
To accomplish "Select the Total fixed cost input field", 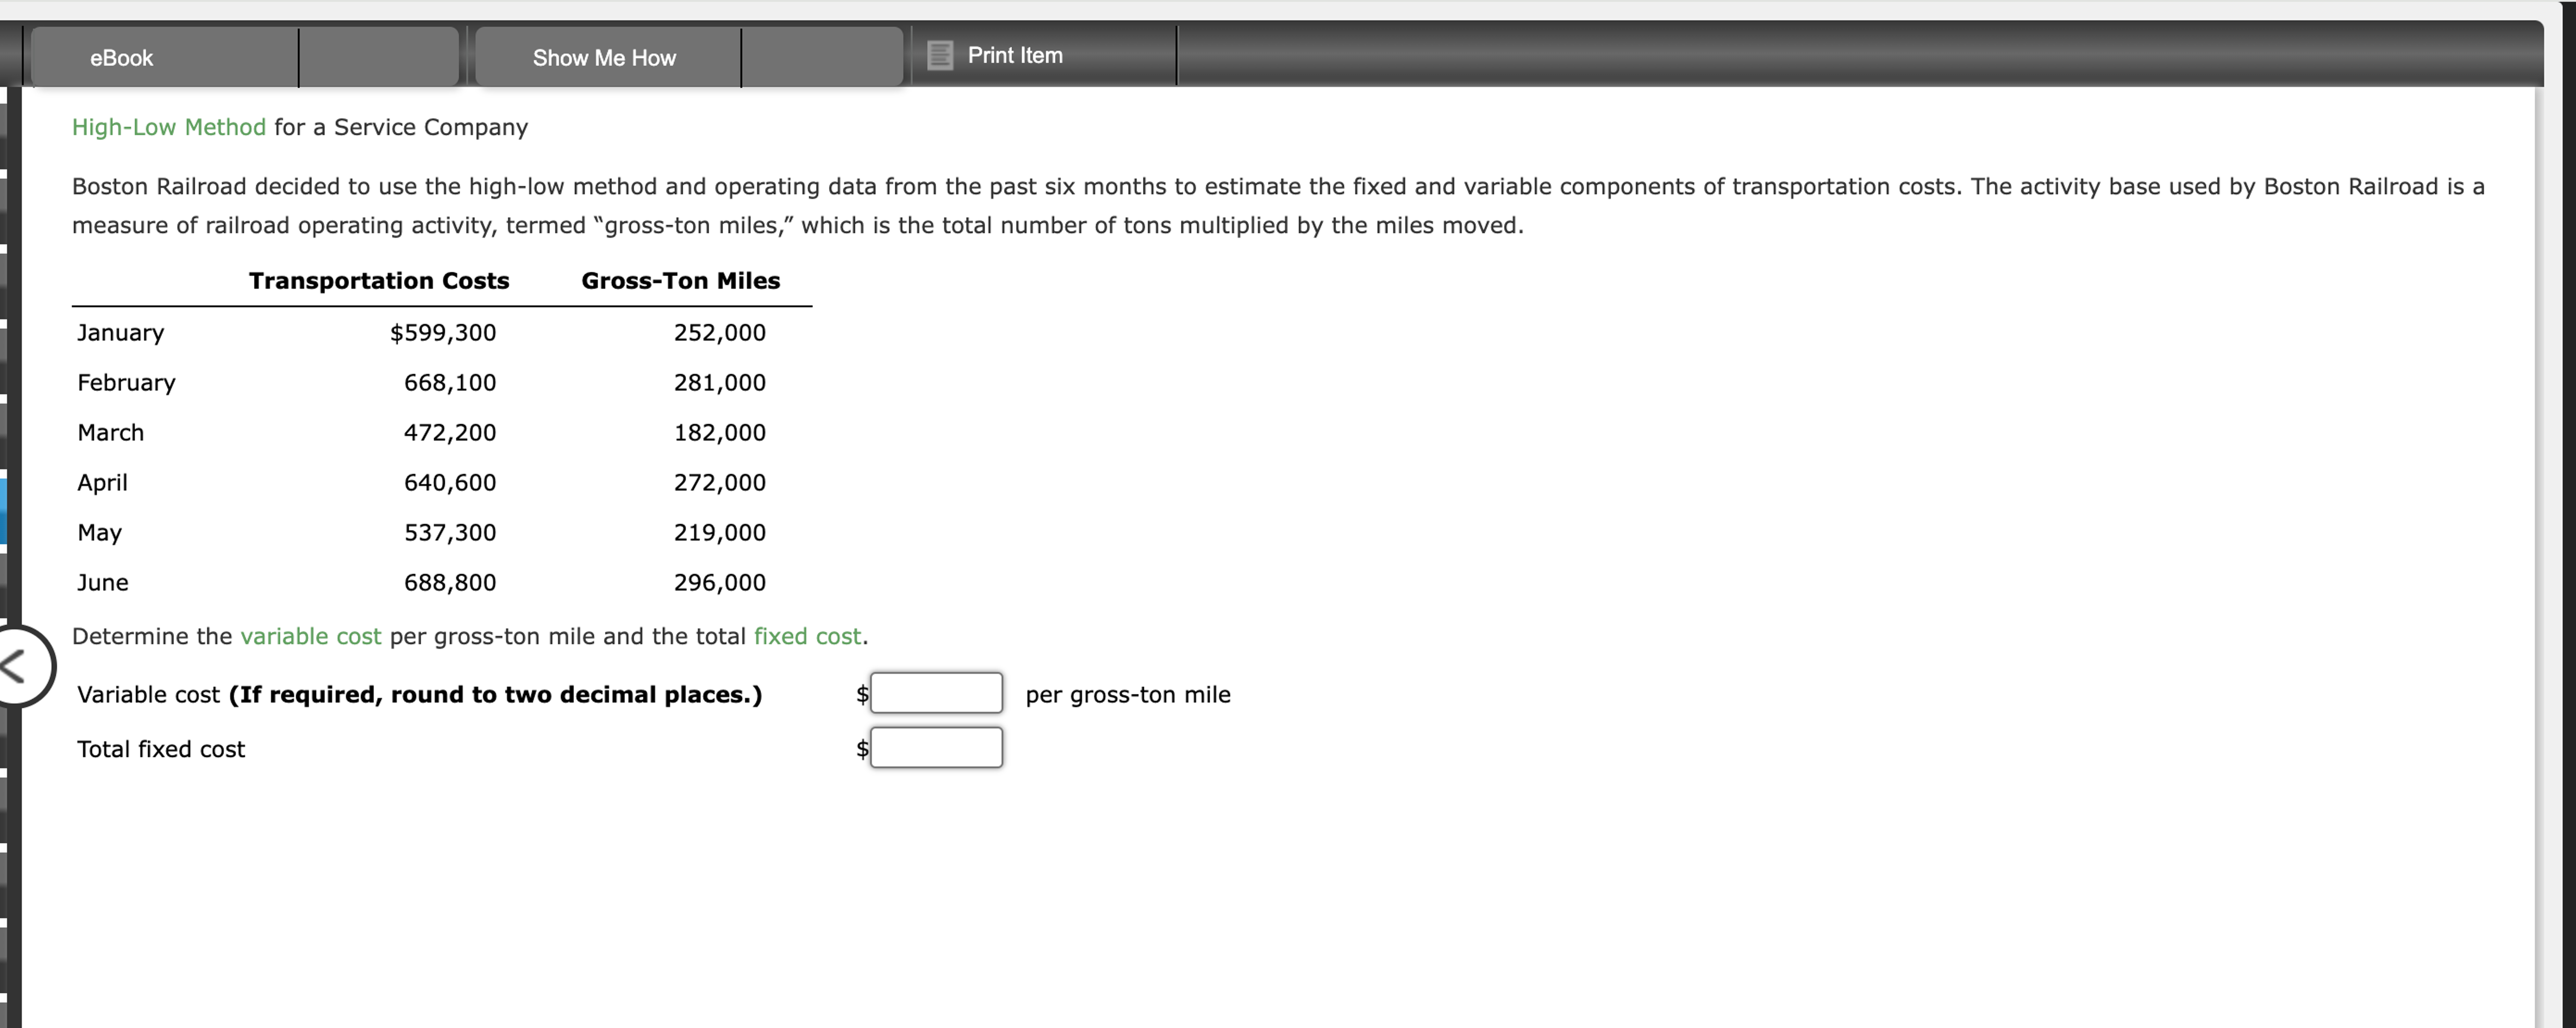I will point(935,747).
